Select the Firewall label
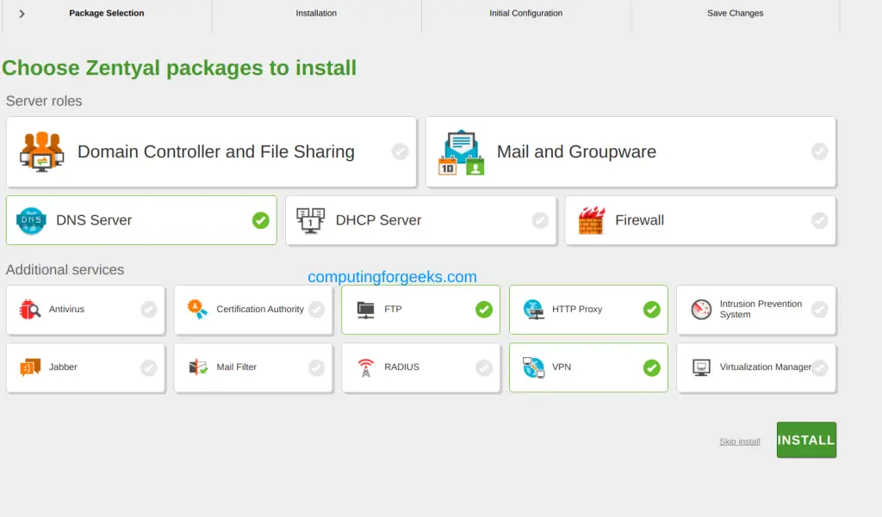882x517 pixels. pos(640,220)
